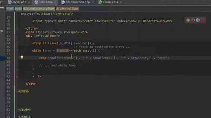Click highlighted $result variable

[x=62, y=50]
